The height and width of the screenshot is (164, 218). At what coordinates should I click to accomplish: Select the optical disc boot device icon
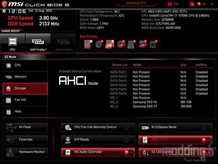pyautogui.click(x=99, y=44)
